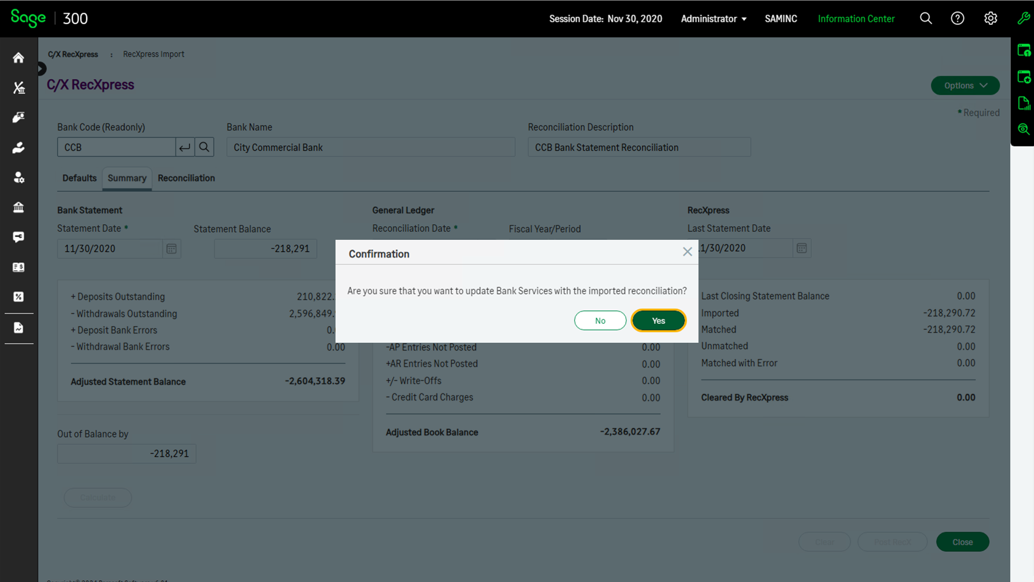Open the Home icon in sidebar
The image size is (1034, 582).
point(19,58)
